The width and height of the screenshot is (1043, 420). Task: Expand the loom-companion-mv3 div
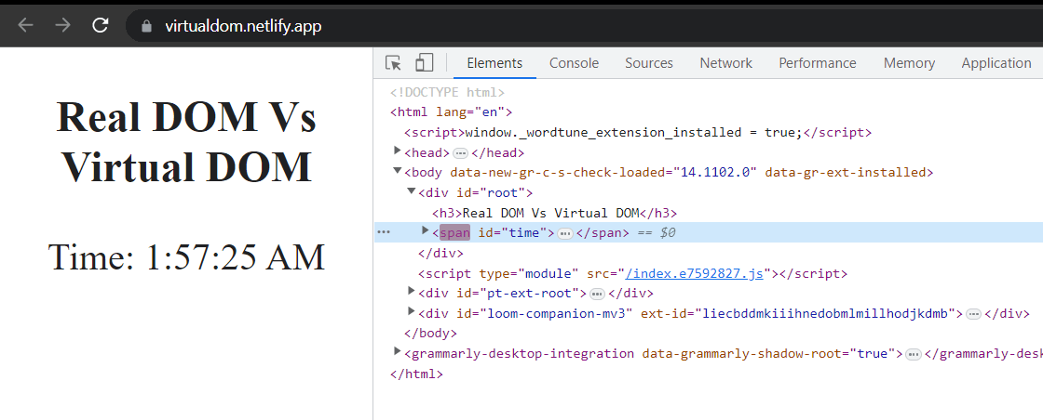pyautogui.click(x=412, y=312)
